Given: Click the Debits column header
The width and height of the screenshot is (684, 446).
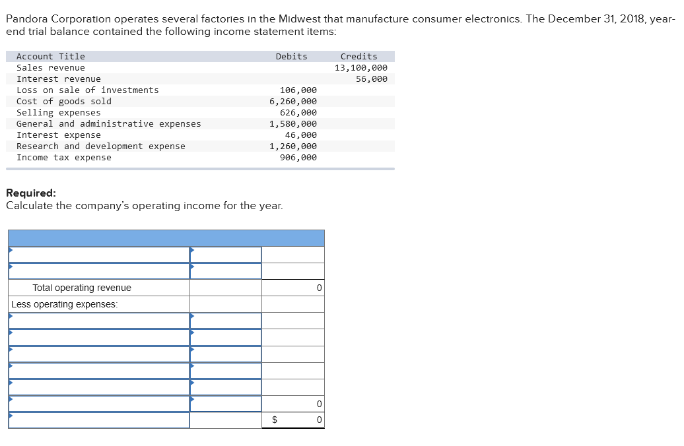Looking at the screenshot, I should pos(291,56).
